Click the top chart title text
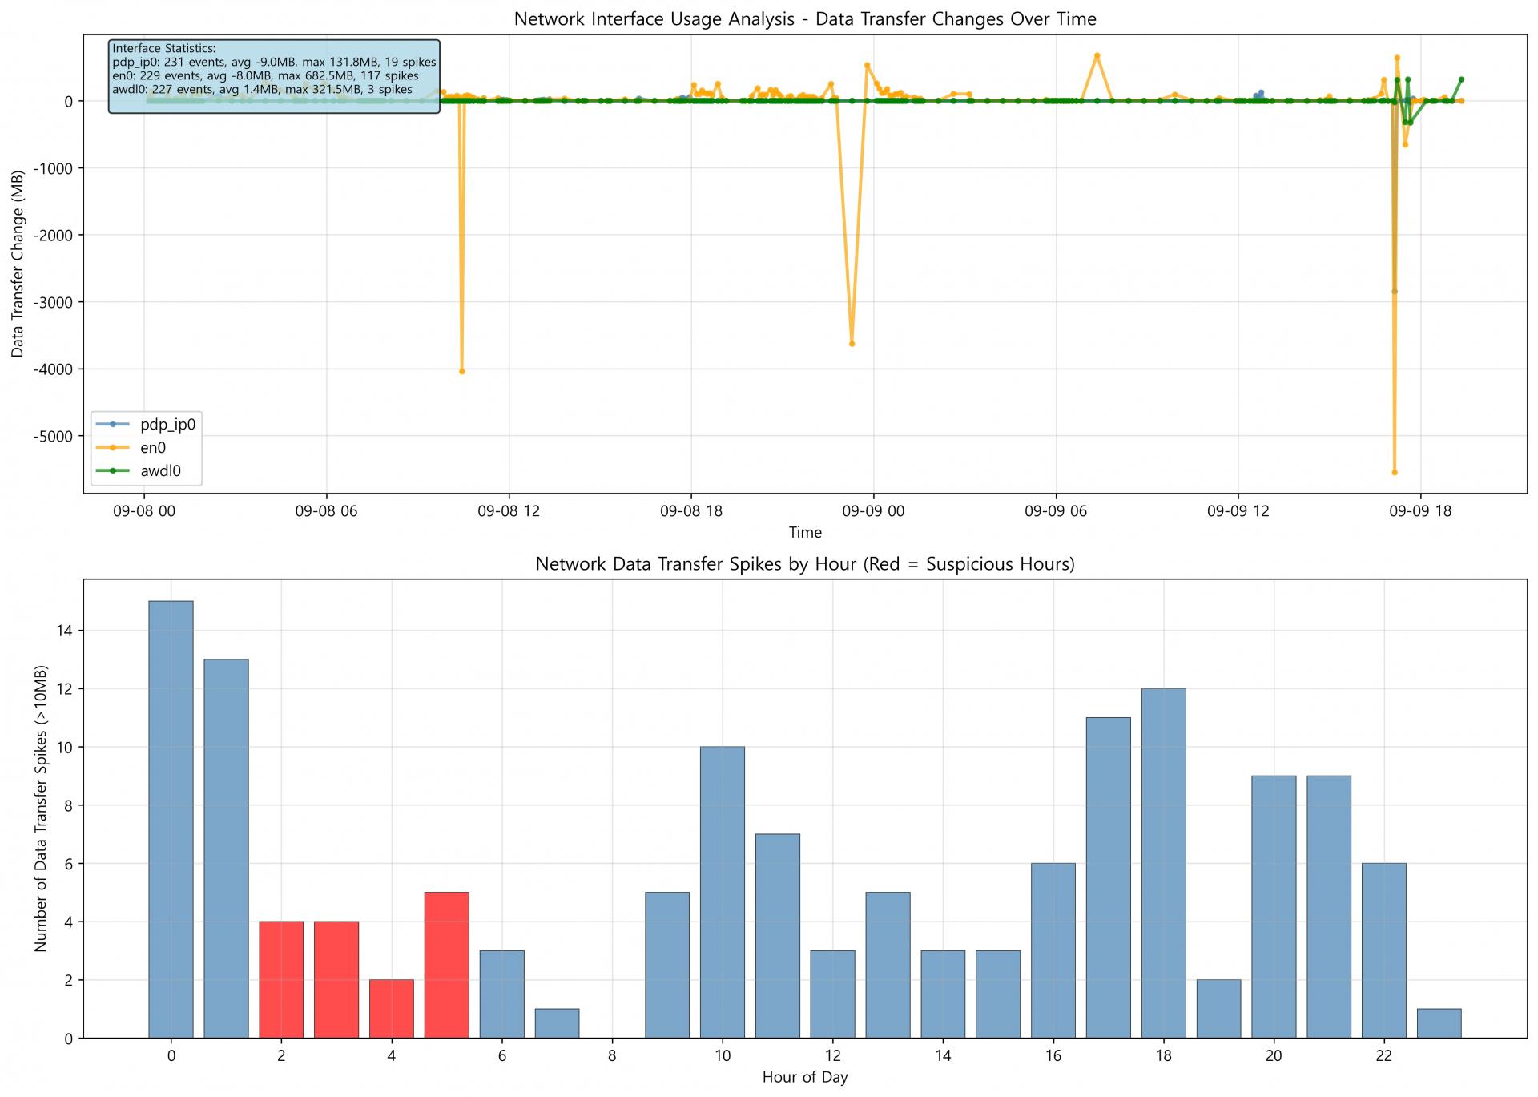1538x1097 pixels. tap(804, 19)
